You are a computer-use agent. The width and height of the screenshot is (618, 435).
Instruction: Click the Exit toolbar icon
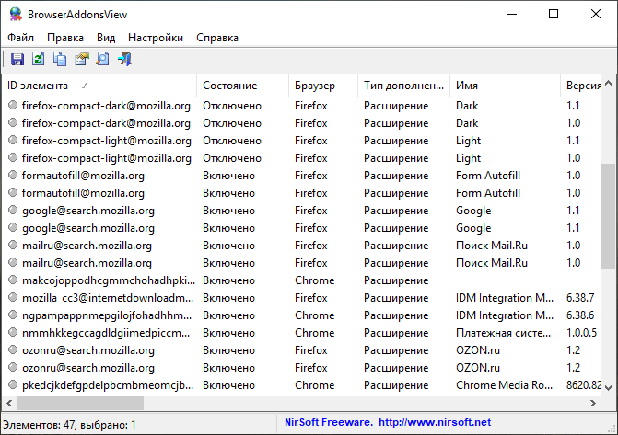[x=124, y=59]
